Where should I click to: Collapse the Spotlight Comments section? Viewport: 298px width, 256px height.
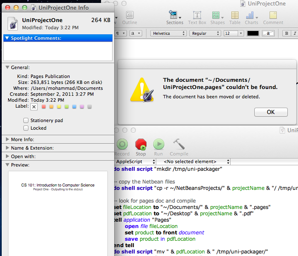click(x=7, y=38)
